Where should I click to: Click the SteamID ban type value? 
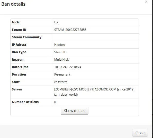(x=60, y=52)
